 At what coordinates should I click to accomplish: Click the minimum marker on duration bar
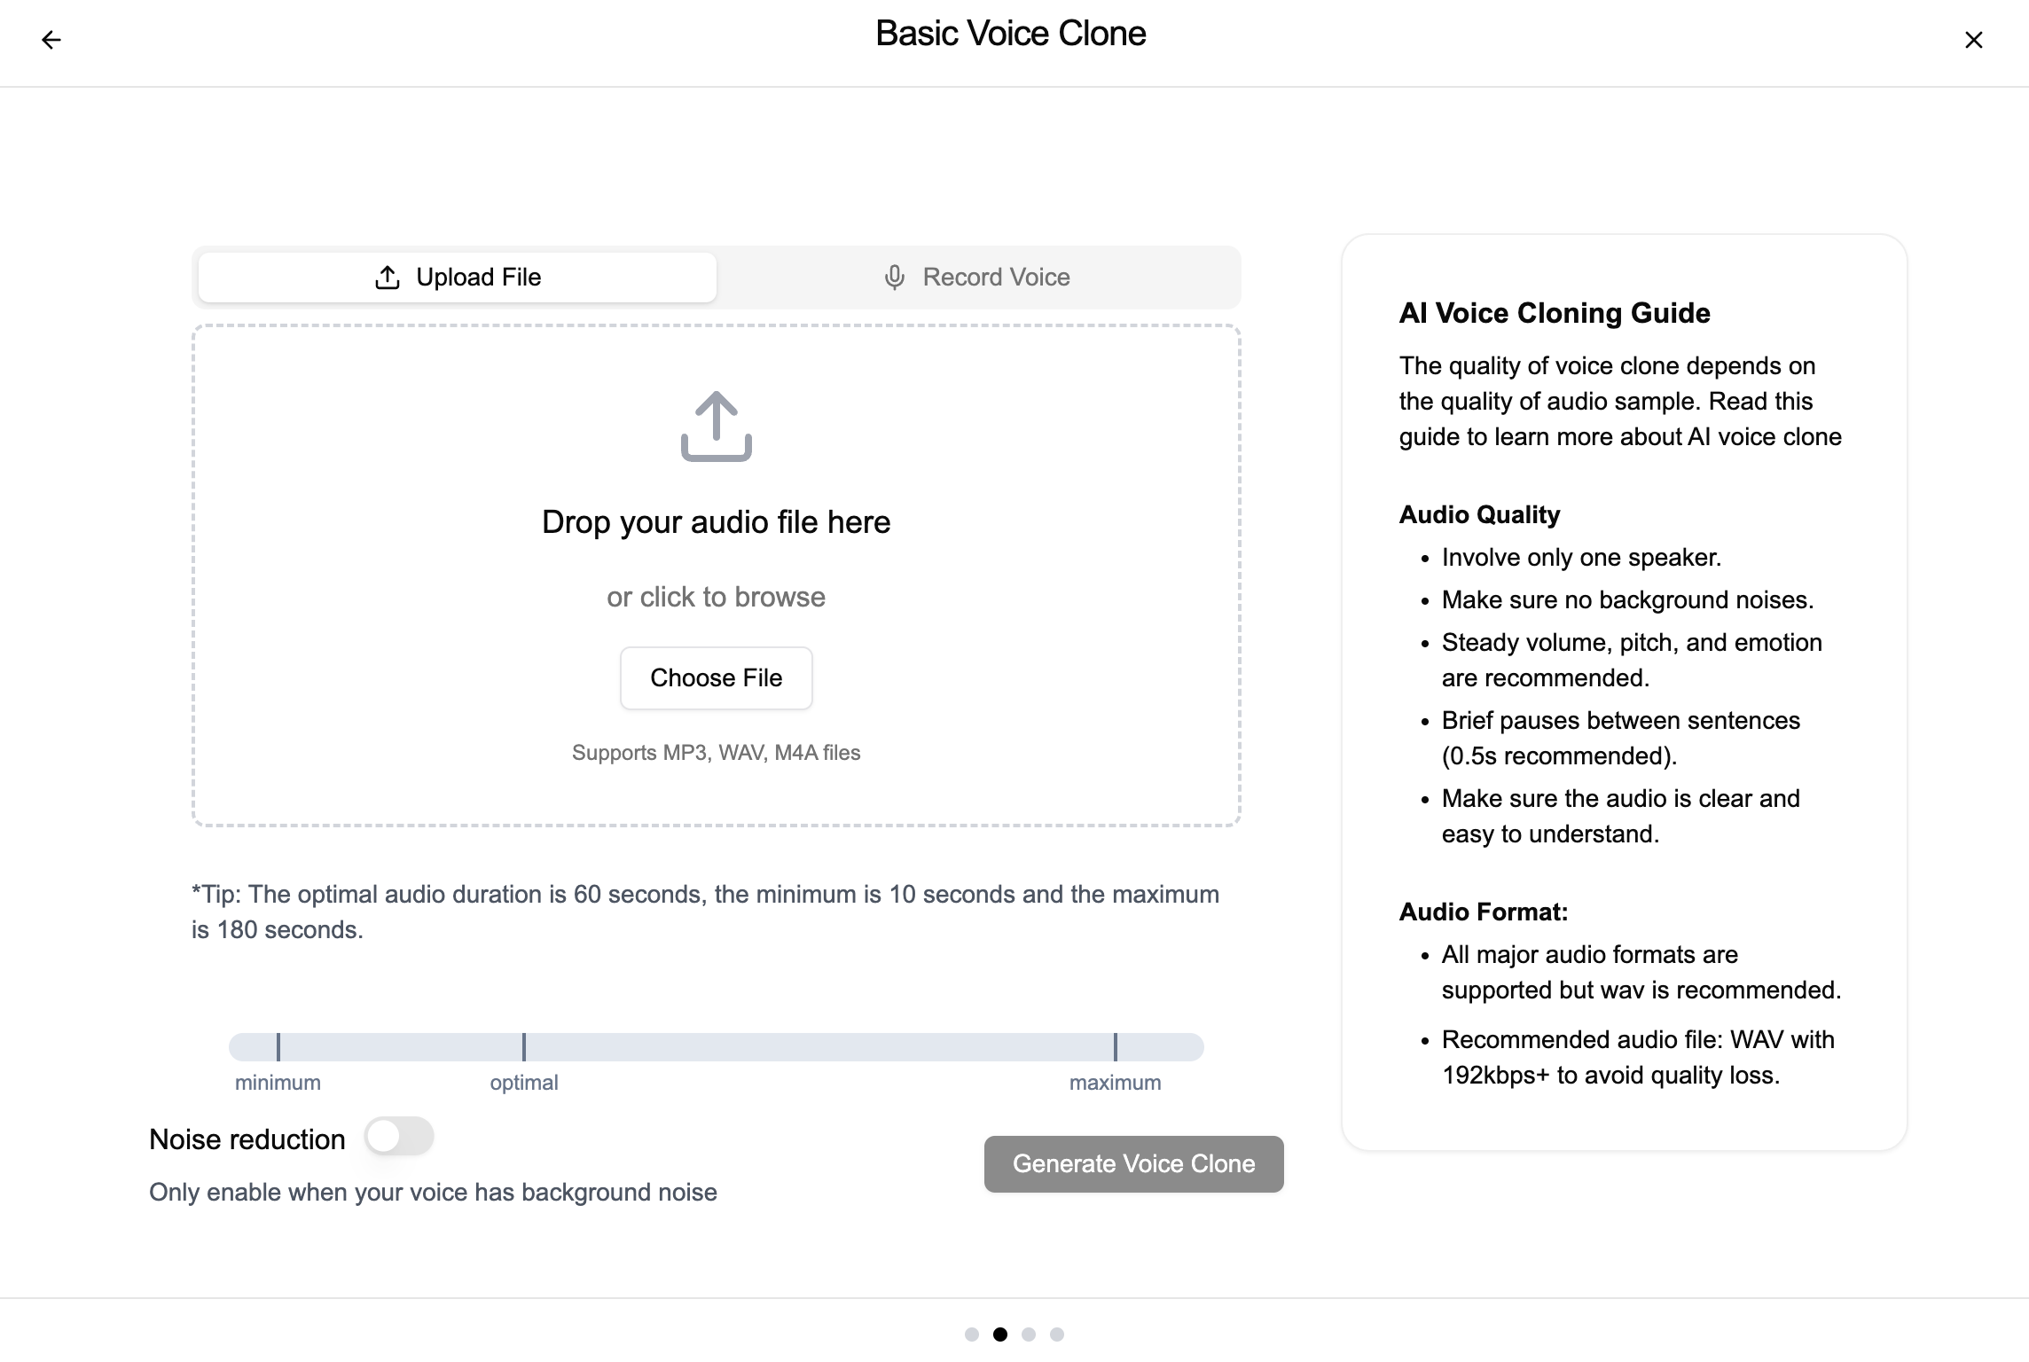(x=278, y=1047)
